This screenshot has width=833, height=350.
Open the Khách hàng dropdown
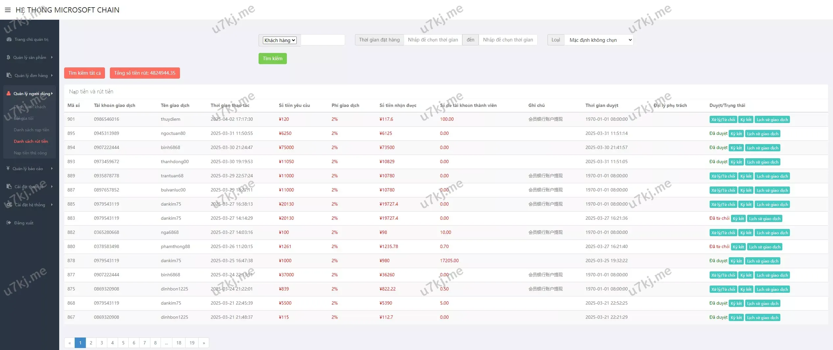pyautogui.click(x=280, y=40)
